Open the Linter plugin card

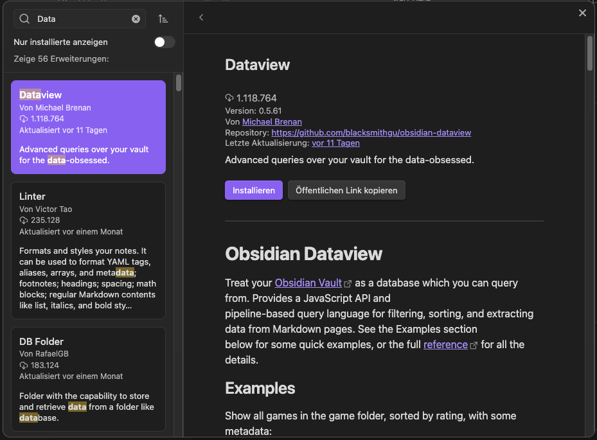click(88, 251)
